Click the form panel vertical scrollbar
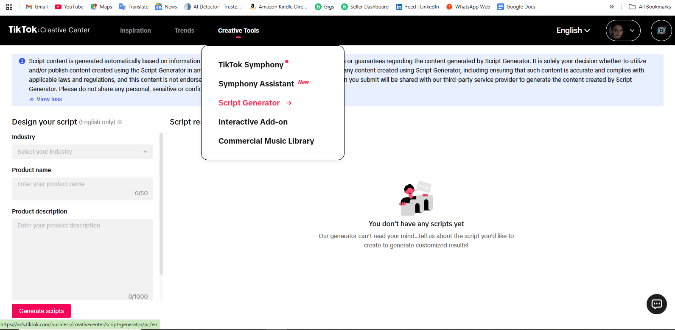This screenshot has width=675, height=330. [x=161, y=204]
